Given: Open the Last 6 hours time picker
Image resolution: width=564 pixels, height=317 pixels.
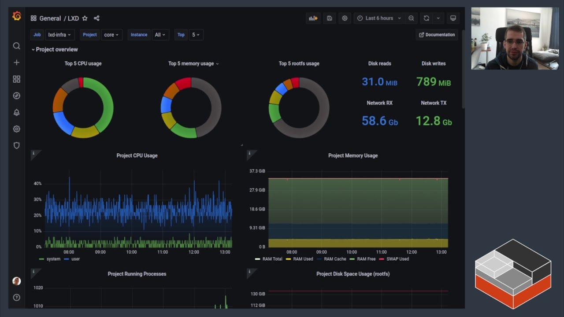Looking at the screenshot, I should pyautogui.click(x=379, y=18).
